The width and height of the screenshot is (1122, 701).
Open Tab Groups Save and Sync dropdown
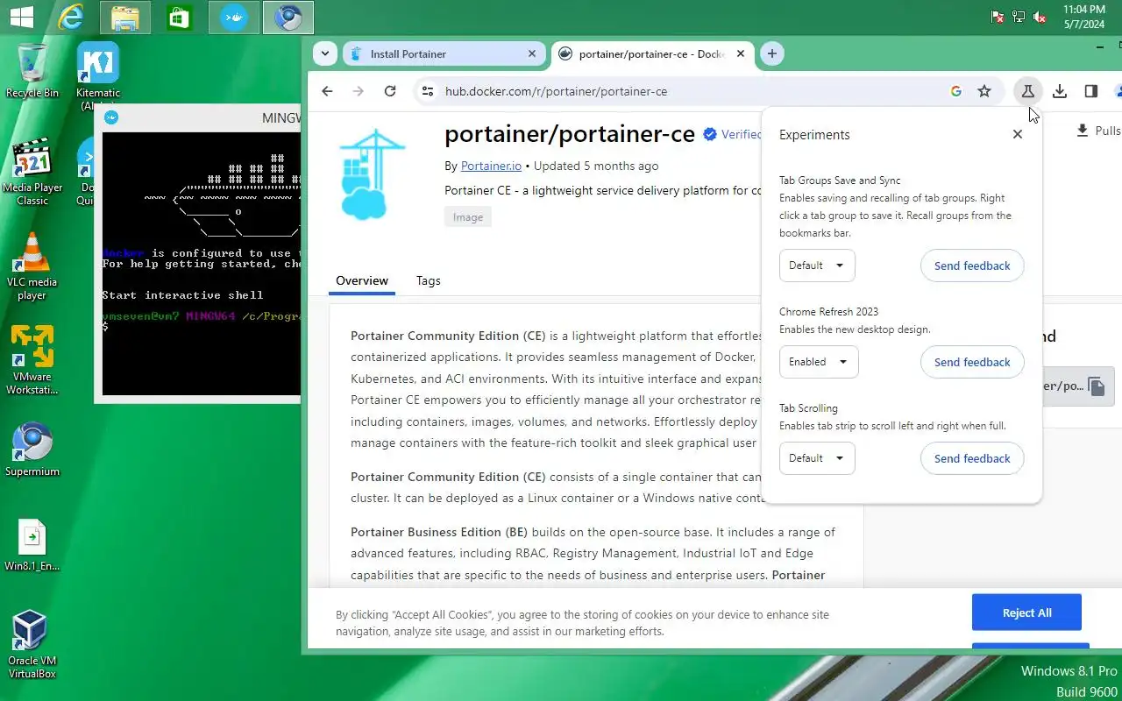point(817,266)
